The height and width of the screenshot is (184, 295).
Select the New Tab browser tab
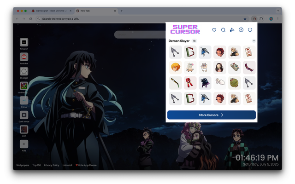click(96, 11)
